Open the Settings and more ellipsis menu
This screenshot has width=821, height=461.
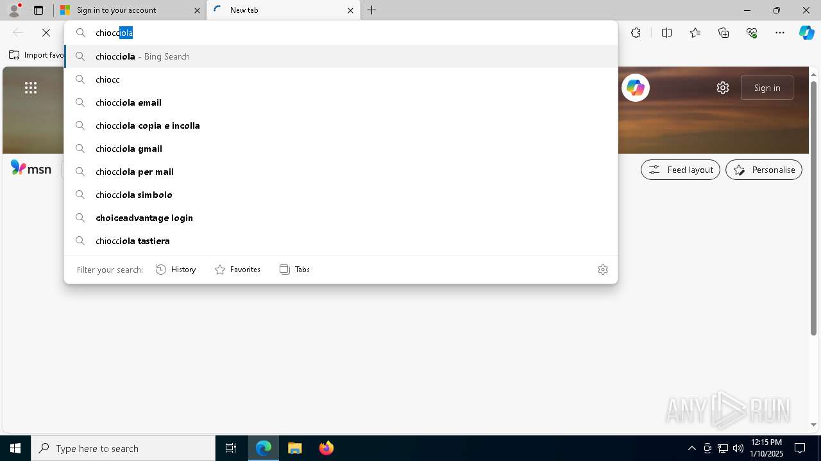[780, 33]
